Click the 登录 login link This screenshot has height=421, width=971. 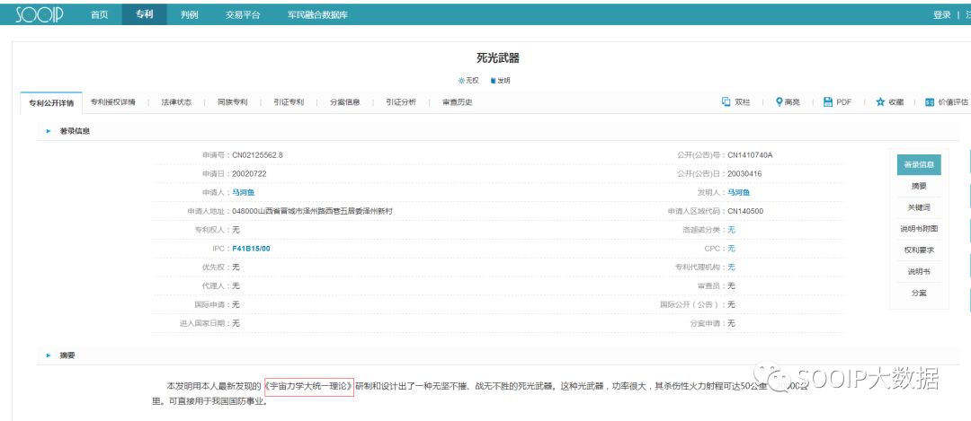click(x=942, y=15)
